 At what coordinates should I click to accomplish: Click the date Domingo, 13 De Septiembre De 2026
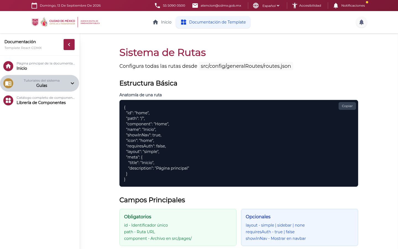tap(70, 6)
